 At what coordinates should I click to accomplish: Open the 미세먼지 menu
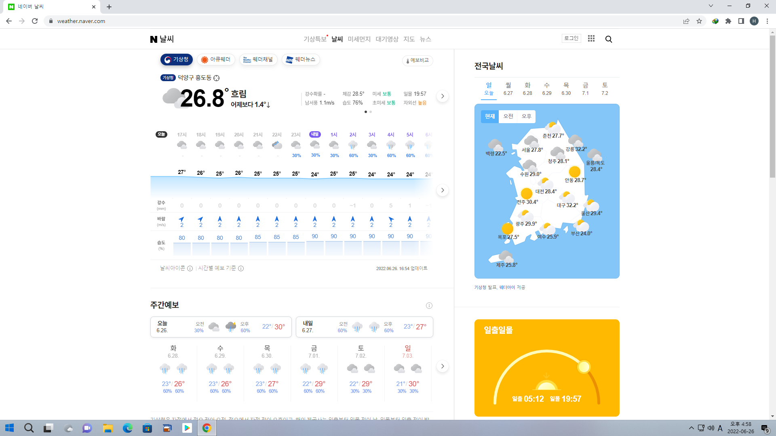[x=359, y=39]
